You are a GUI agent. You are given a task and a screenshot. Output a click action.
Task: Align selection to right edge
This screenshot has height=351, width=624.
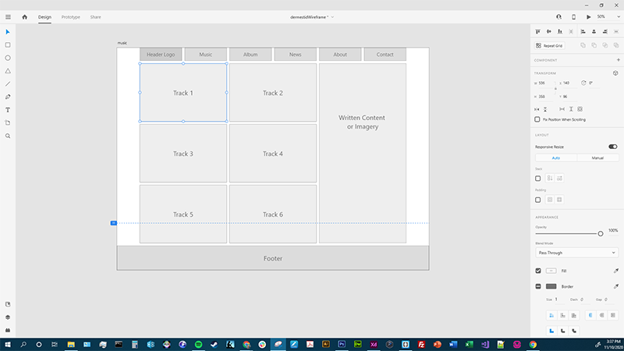605,31
